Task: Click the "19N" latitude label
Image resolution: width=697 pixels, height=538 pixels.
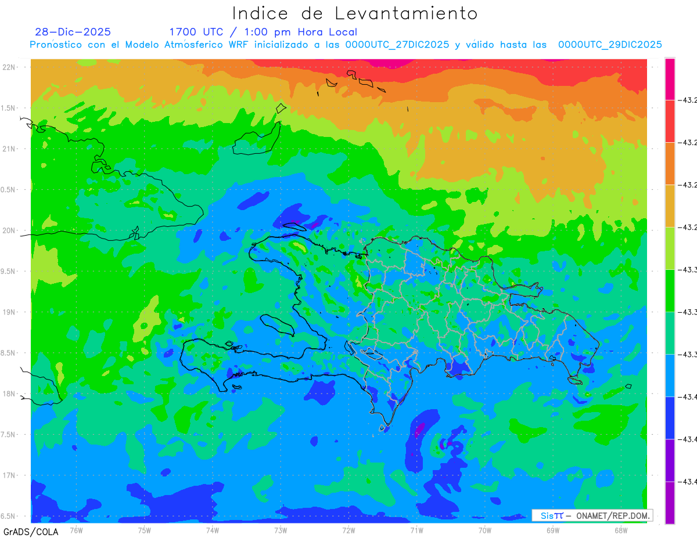Action: tap(10, 312)
